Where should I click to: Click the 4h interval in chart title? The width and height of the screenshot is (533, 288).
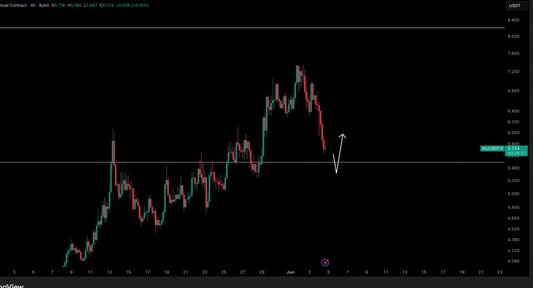[33, 5]
